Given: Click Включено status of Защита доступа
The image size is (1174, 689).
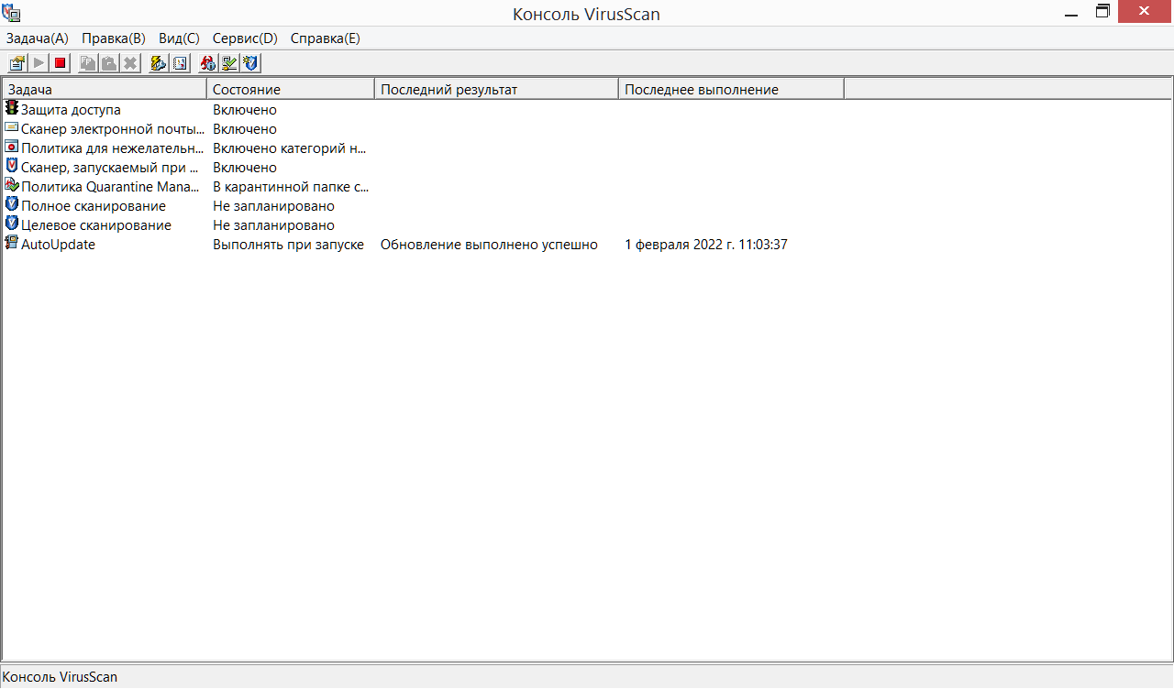Looking at the screenshot, I should pyautogui.click(x=245, y=110).
